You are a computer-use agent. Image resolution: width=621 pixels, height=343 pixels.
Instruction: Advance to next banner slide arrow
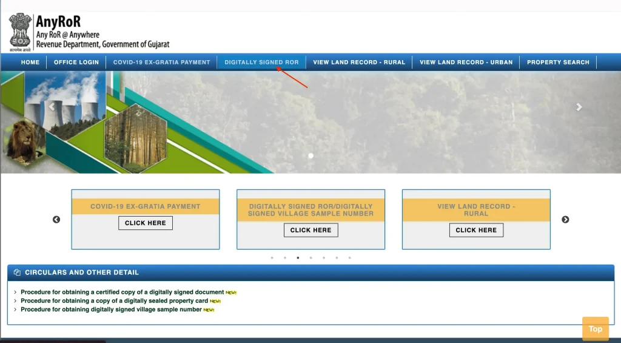[x=579, y=107]
